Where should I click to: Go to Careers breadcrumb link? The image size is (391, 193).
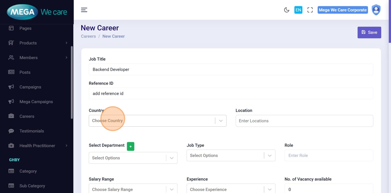(x=88, y=36)
